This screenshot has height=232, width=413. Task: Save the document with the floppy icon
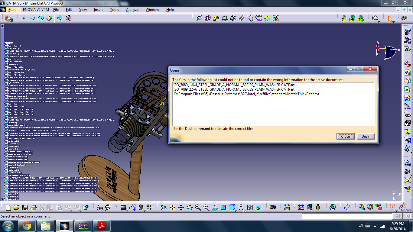pyautogui.click(x=25, y=208)
